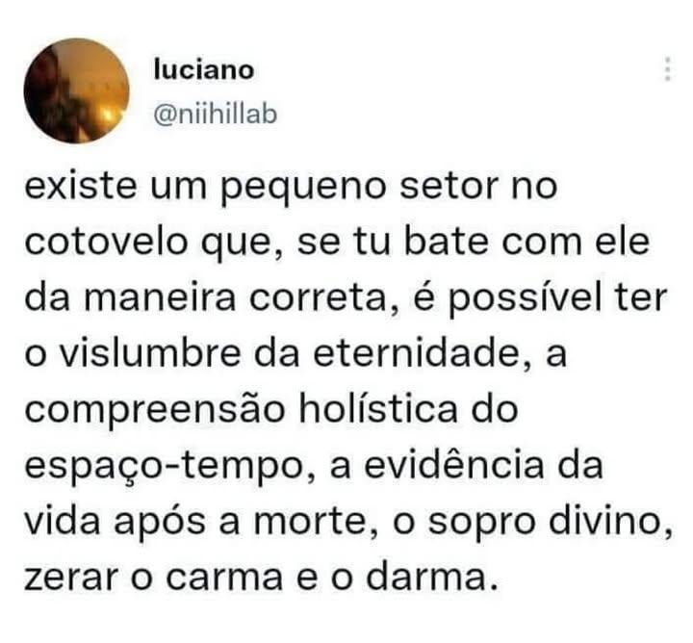
Task: Click the word "eternidade" in the tweet
Action: point(416,353)
